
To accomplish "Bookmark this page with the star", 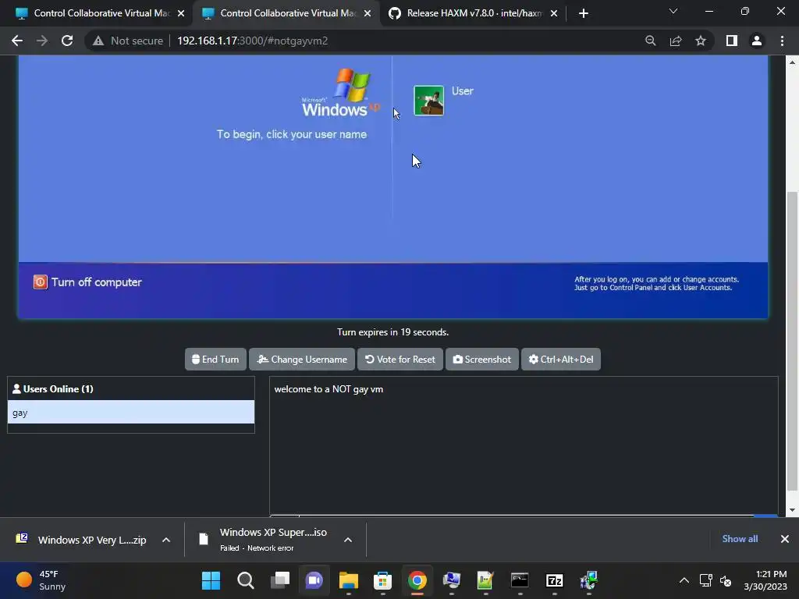I will click(x=701, y=41).
